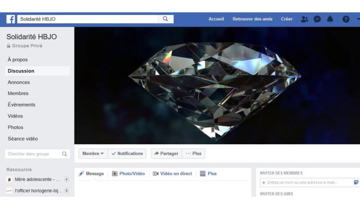Start a Vidéo en direct
360x214 pixels.
coord(172,174)
